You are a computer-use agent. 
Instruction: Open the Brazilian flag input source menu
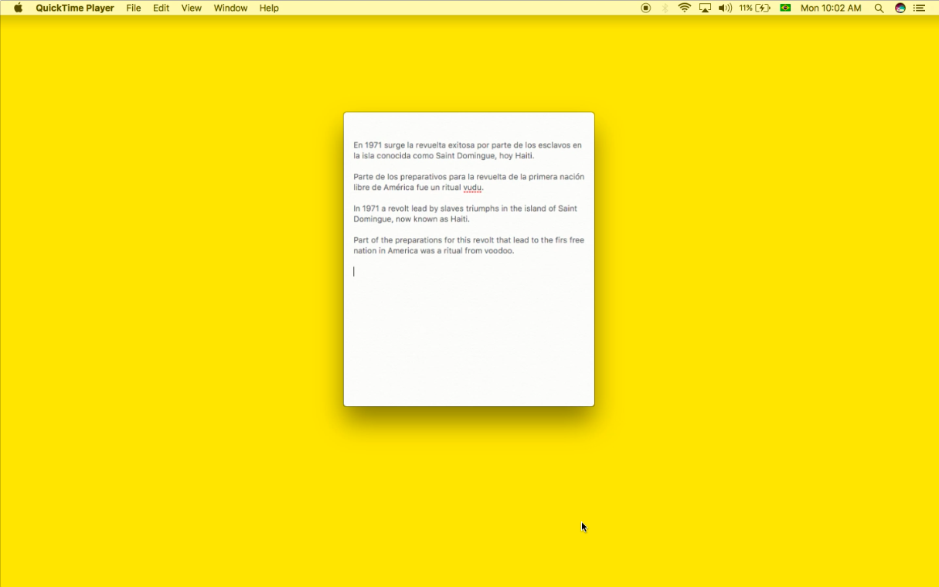(785, 8)
